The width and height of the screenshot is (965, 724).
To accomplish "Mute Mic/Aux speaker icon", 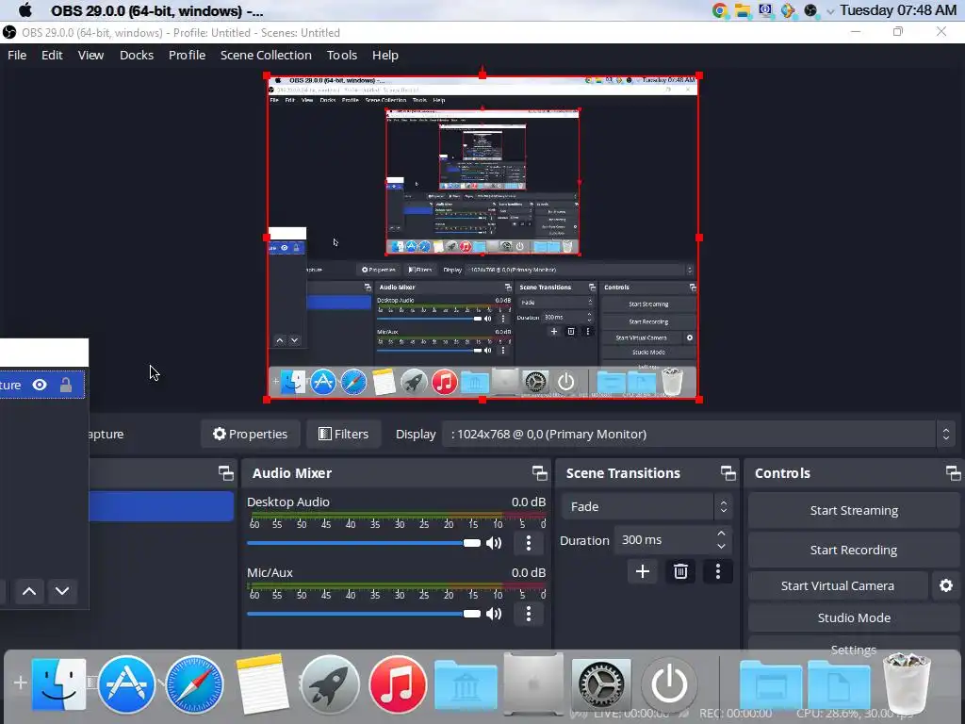I will 494,614.
